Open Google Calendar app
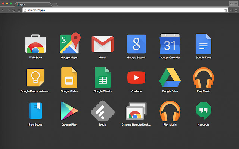This screenshot has width=239, height=149. tap(170, 44)
